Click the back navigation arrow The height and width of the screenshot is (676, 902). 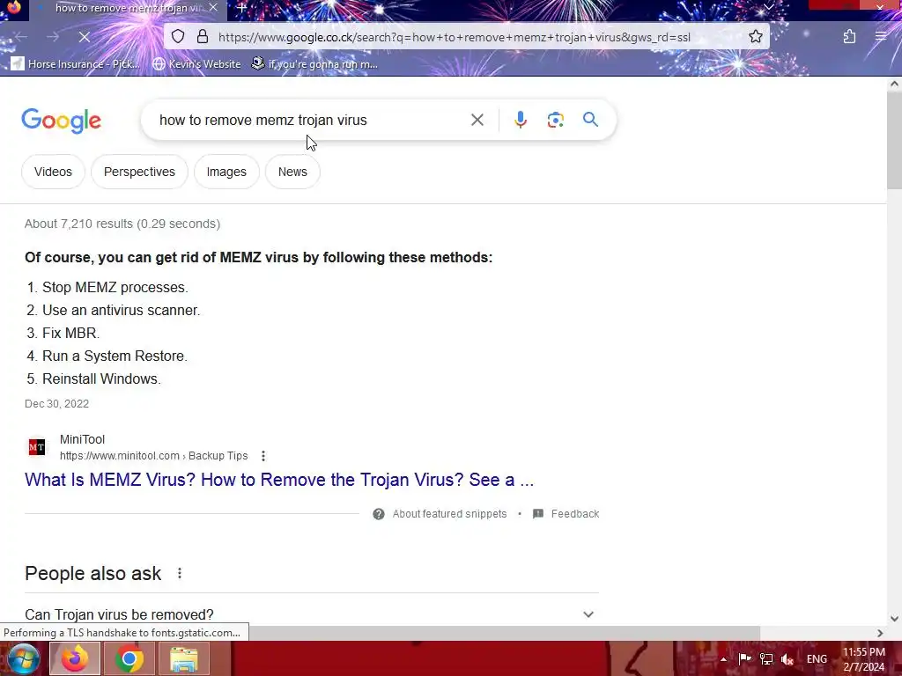point(21,37)
